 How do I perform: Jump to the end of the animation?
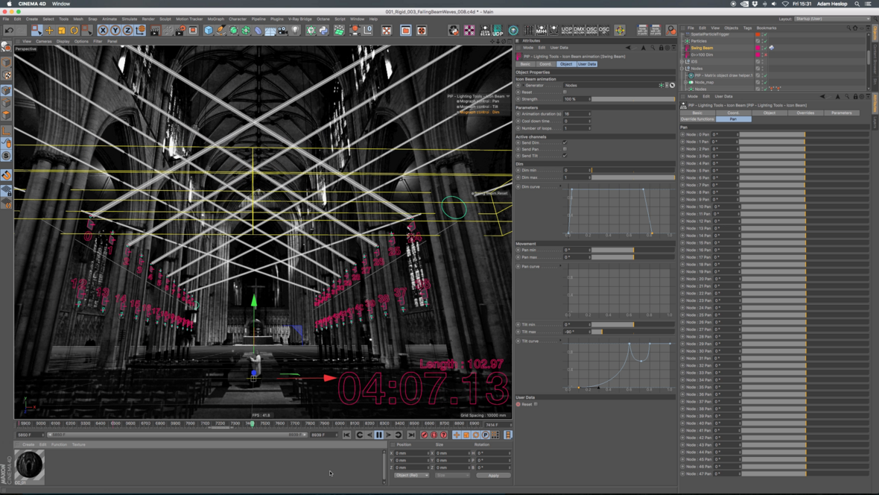click(x=411, y=435)
